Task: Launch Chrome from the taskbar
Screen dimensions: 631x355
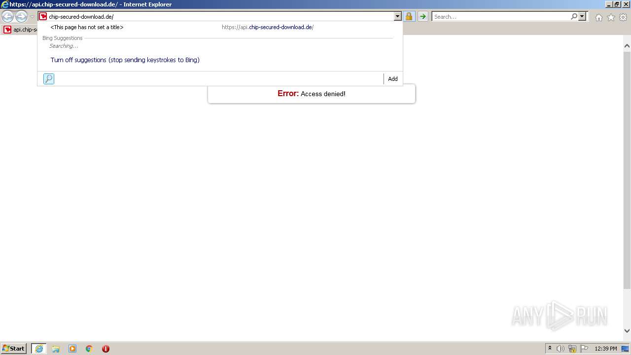Action: 89,349
